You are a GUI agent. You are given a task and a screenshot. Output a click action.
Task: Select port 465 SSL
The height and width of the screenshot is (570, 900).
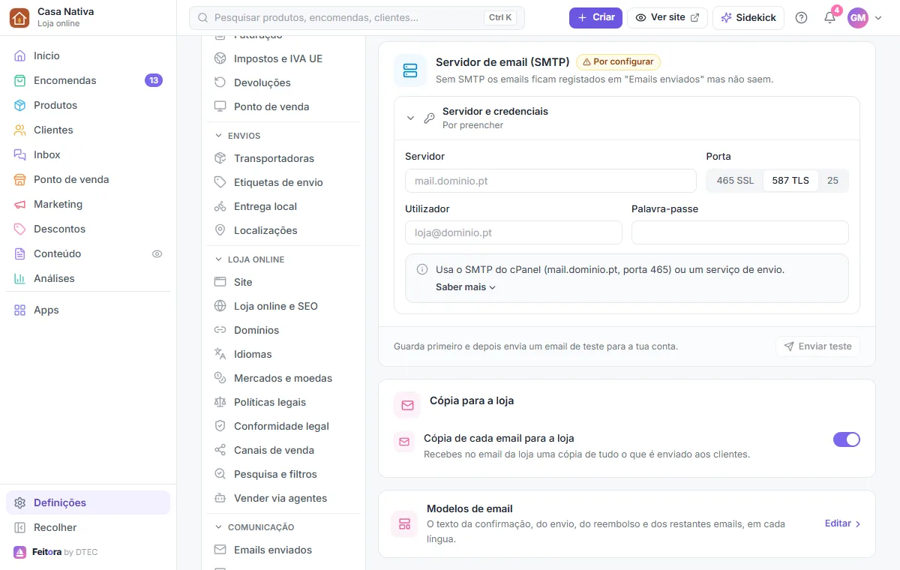coord(735,181)
